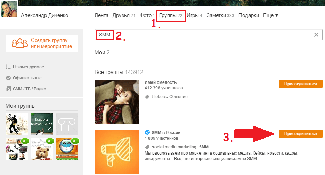Screen dimensions: 325x175
Task: Click the verified badge of SMM в России
Action: (x=147, y=132)
